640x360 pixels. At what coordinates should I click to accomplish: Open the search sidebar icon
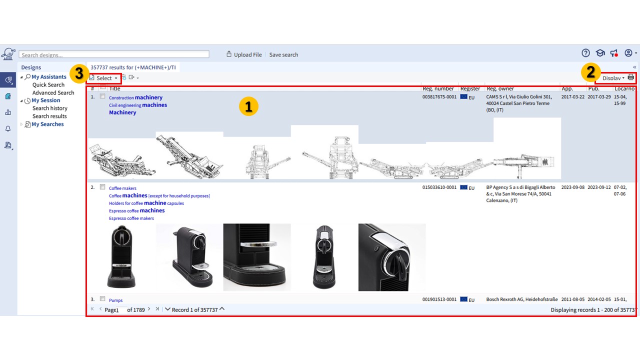pos(8,80)
